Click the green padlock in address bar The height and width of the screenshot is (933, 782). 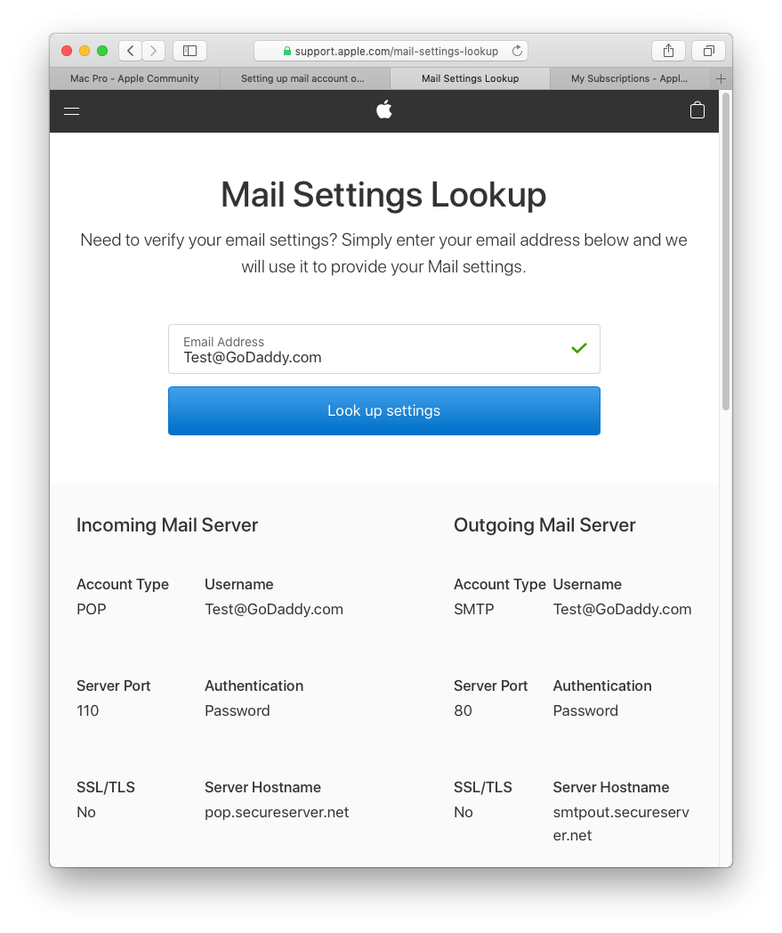point(287,51)
